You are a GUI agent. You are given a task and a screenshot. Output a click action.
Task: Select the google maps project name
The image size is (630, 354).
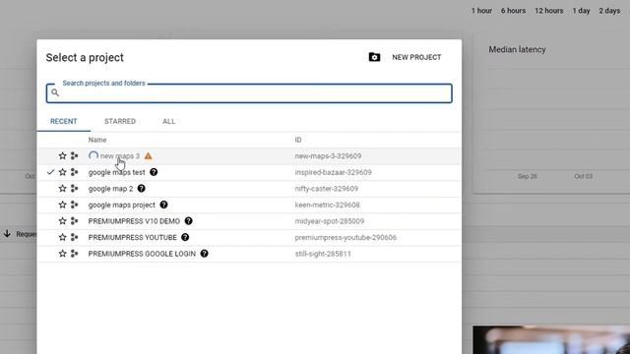pos(122,205)
